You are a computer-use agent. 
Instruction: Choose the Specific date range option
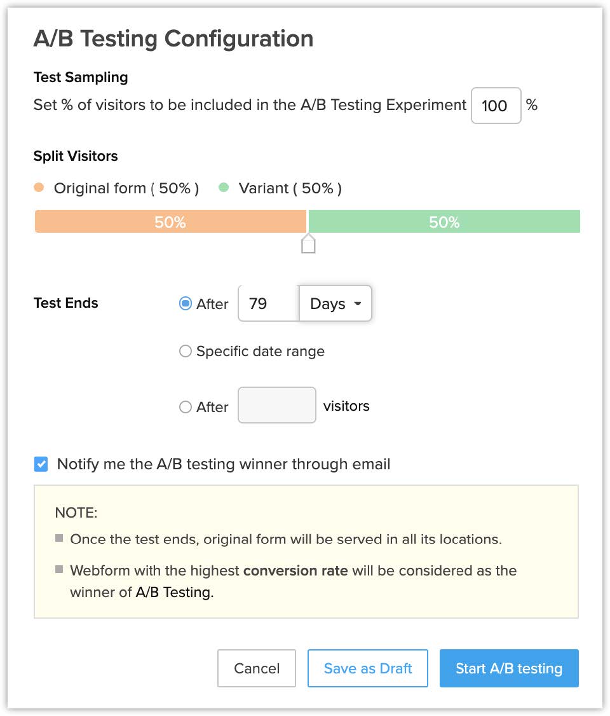(186, 351)
